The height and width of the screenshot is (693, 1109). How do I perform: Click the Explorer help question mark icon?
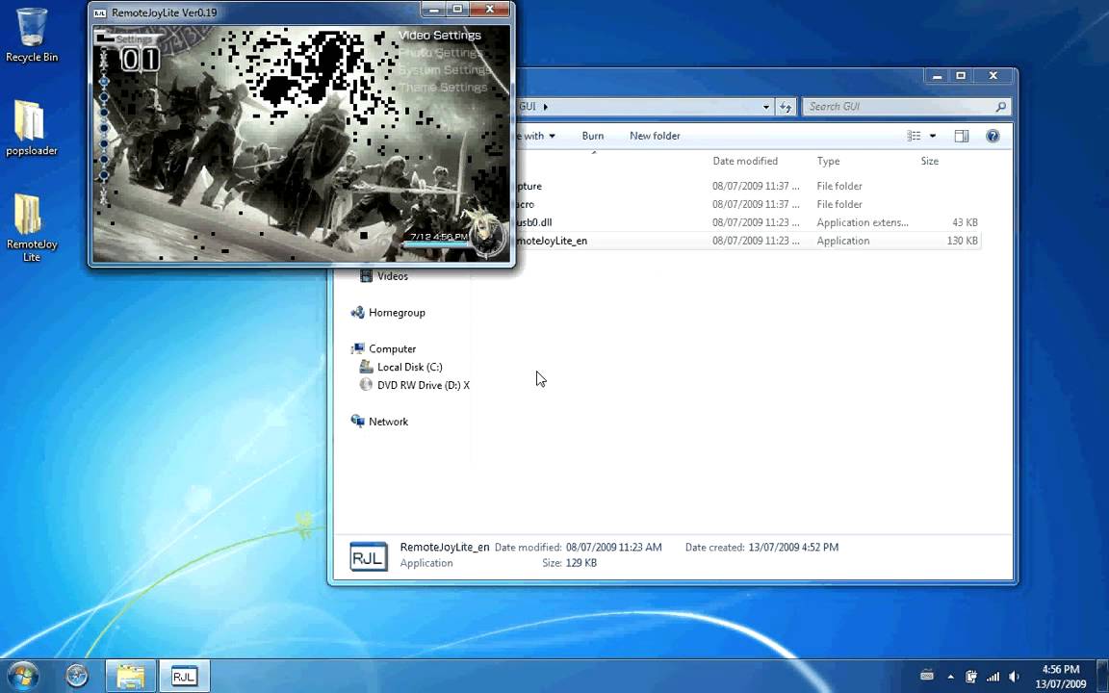pos(993,136)
